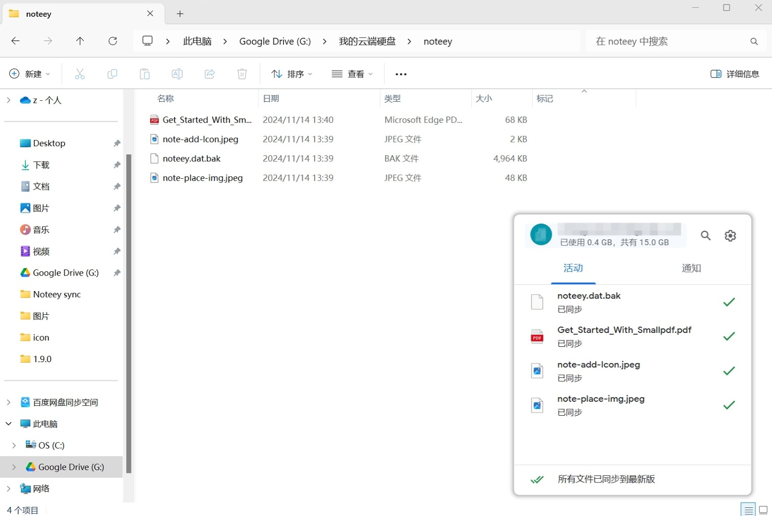This screenshot has width=772, height=516.
Task: Click chevron after Google Drive (G:) breadcrumb
Action: 325,42
